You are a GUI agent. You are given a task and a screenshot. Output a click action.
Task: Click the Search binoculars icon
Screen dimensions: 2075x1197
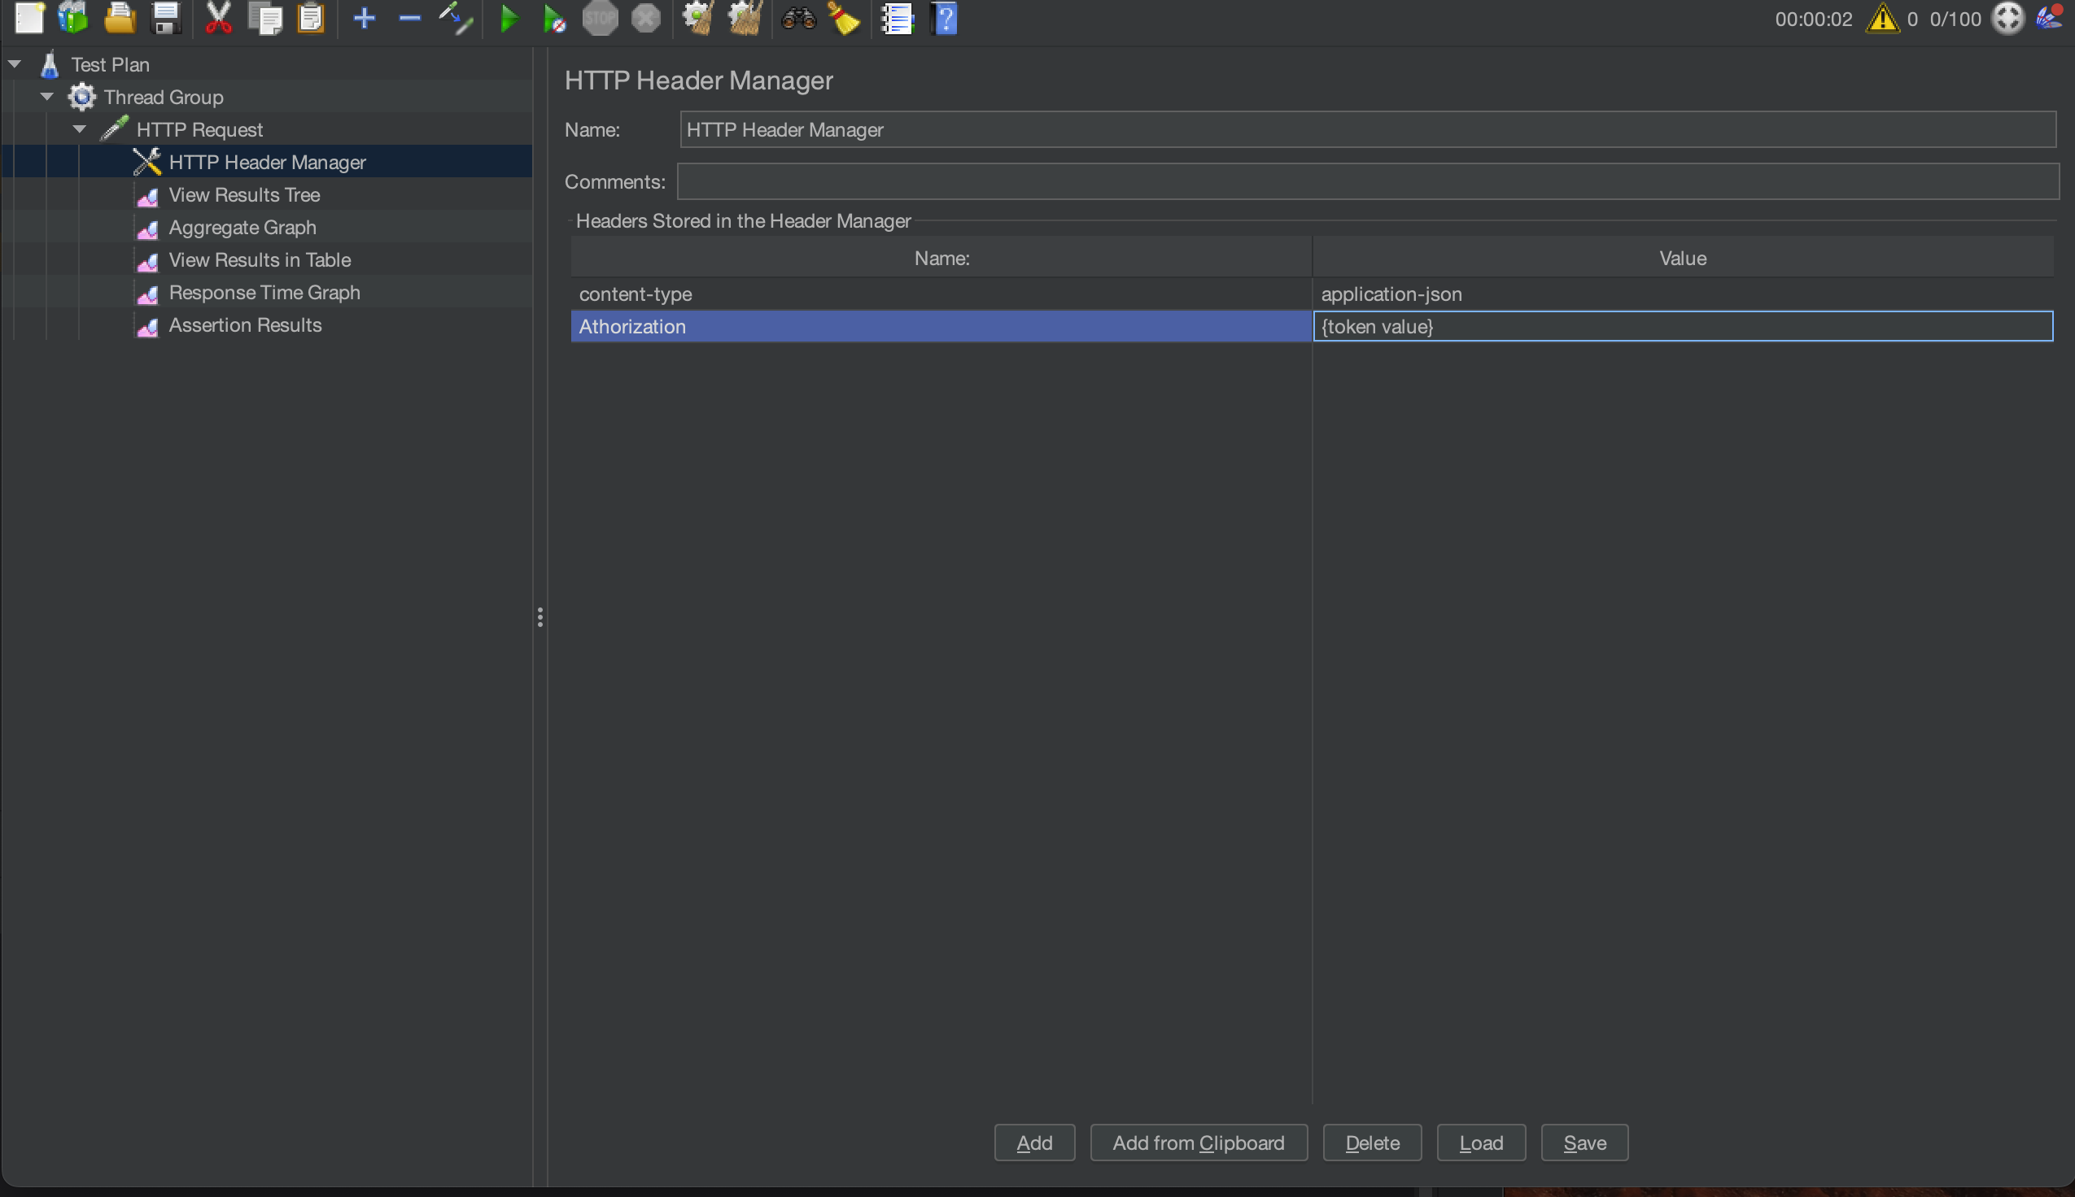(797, 18)
